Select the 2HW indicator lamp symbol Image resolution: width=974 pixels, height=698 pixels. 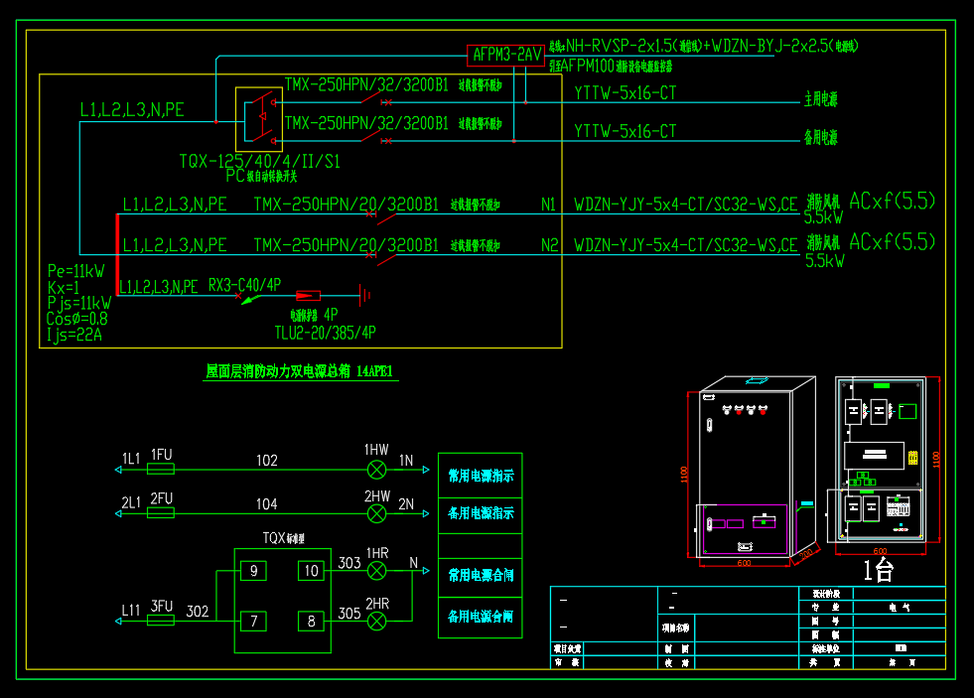376,513
